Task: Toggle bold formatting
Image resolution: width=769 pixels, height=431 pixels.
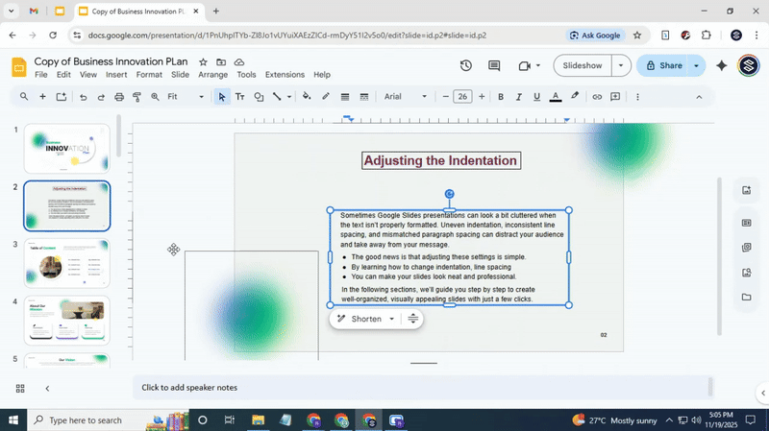Action: point(501,97)
